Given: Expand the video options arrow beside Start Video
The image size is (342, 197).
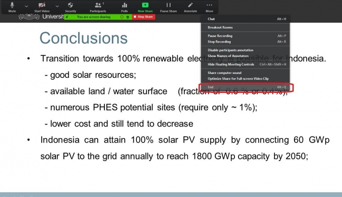Looking at the screenshot, I should pos(57,6).
